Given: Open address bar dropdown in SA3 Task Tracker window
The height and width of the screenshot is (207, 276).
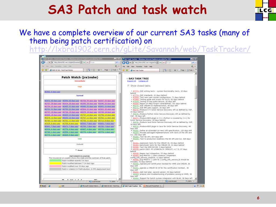Looking at the screenshot, I should (157, 63).
